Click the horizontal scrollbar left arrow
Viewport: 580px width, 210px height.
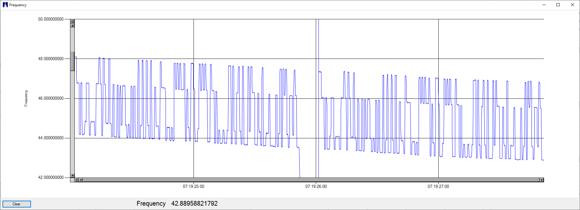pyautogui.click(x=81, y=180)
